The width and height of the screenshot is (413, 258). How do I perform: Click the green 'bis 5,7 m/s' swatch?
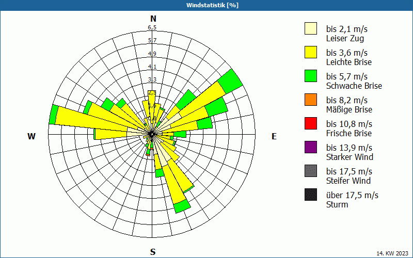[311, 76]
